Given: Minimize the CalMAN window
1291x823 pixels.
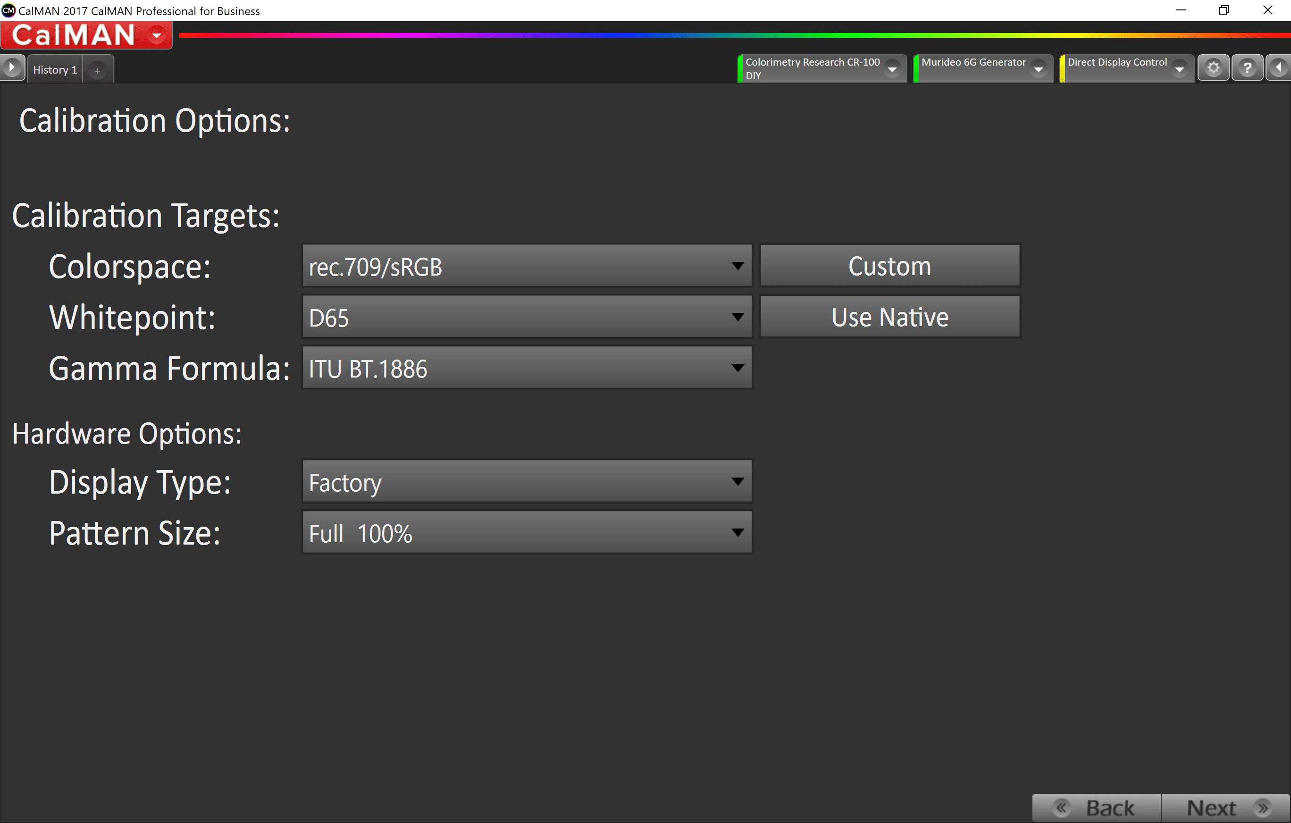Looking at the screenshot, I should [1181, 10].
